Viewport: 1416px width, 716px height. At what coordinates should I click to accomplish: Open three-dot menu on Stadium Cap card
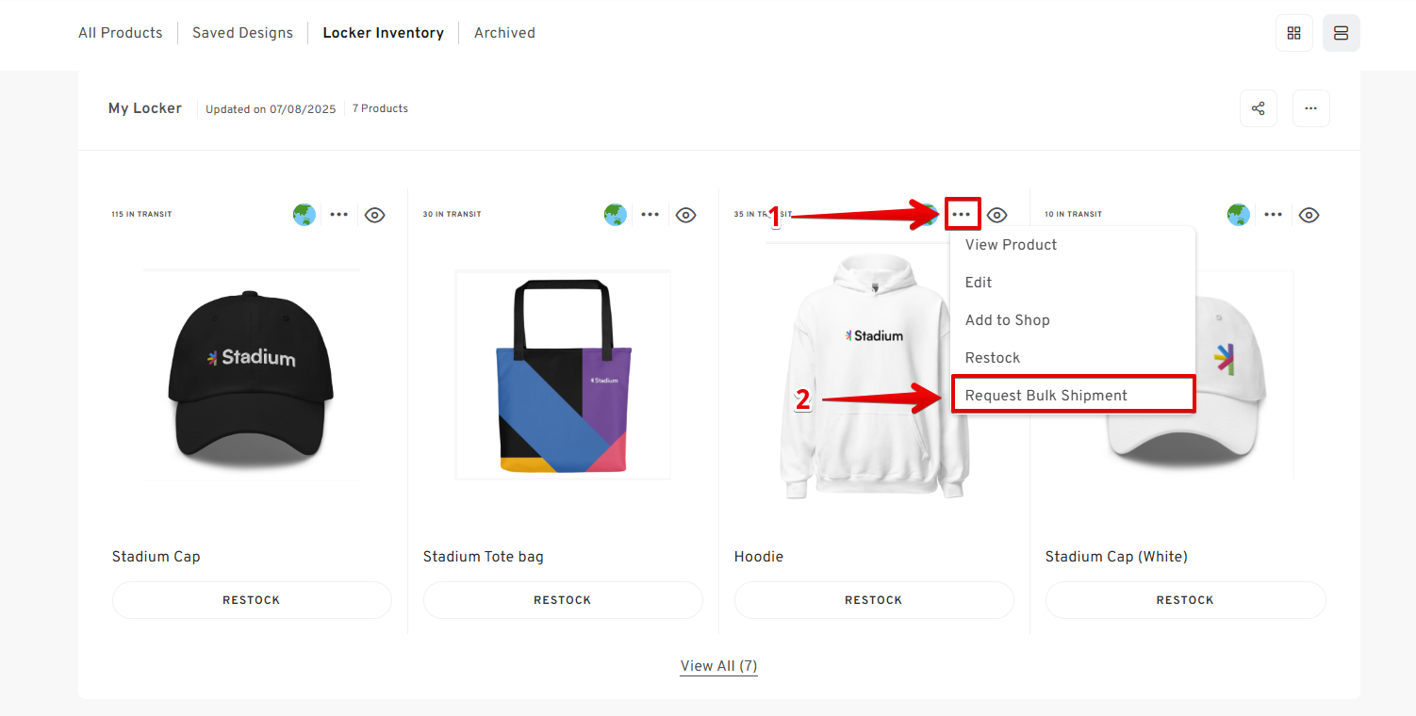(339, 215)
